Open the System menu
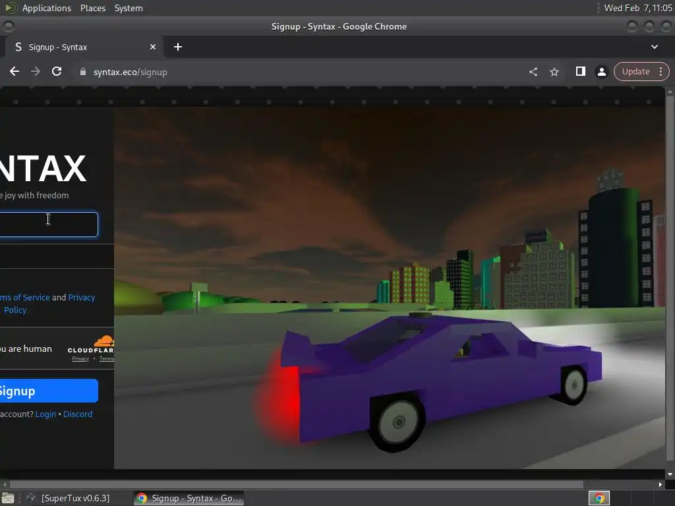Viewport: 675px width, 506px height. coord(129,8)
